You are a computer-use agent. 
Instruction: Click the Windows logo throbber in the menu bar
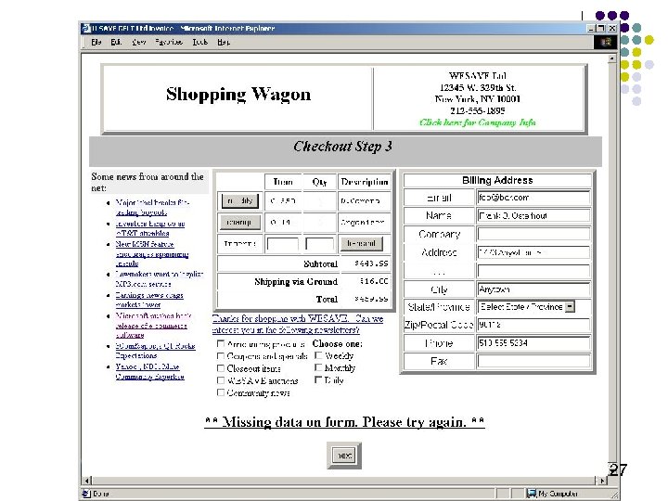click(x=605, y=42)
